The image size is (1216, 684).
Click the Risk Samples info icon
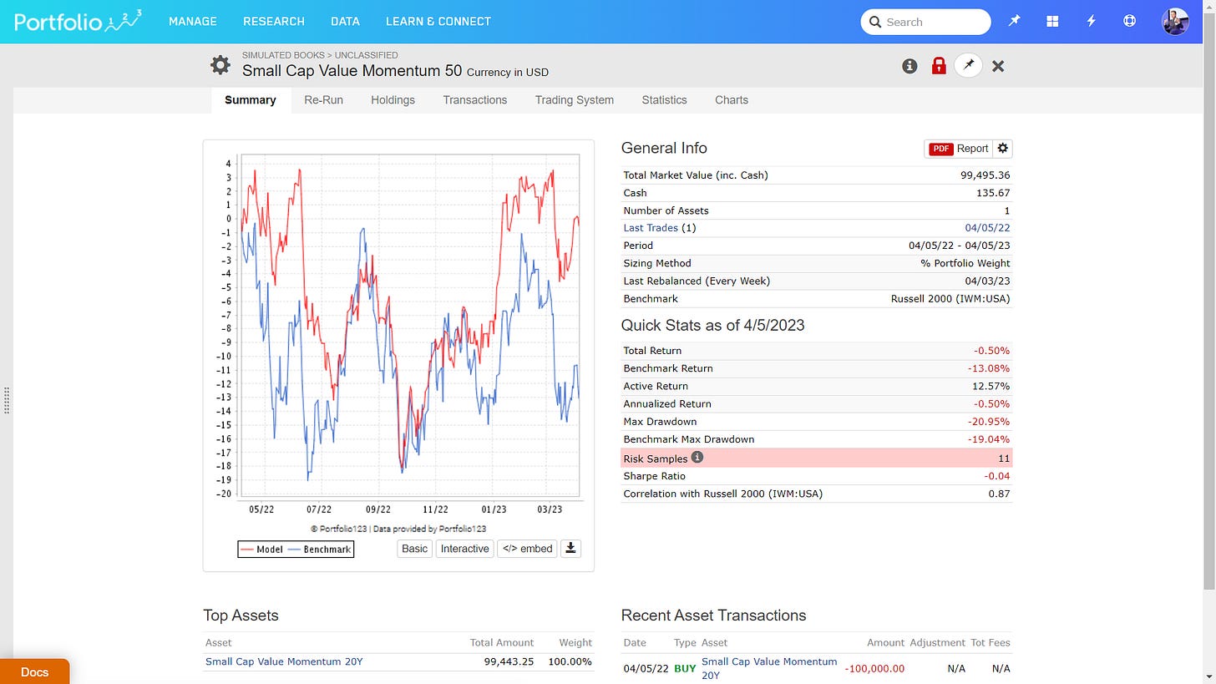pos(697,458)
